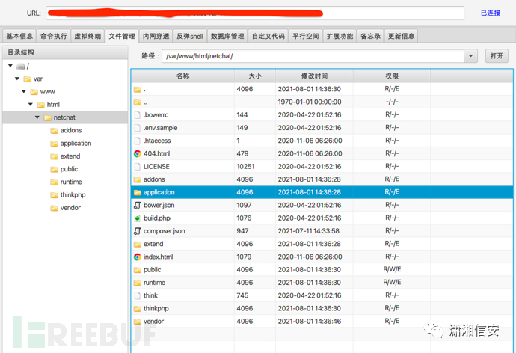This screenshot has height=353, width=516.
Task: Click the folder icon of addons in file list
Action: pos(138,179)
